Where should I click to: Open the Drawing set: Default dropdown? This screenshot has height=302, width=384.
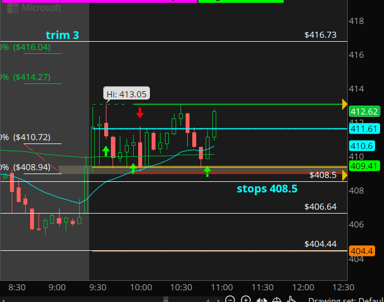pos(346,300)
